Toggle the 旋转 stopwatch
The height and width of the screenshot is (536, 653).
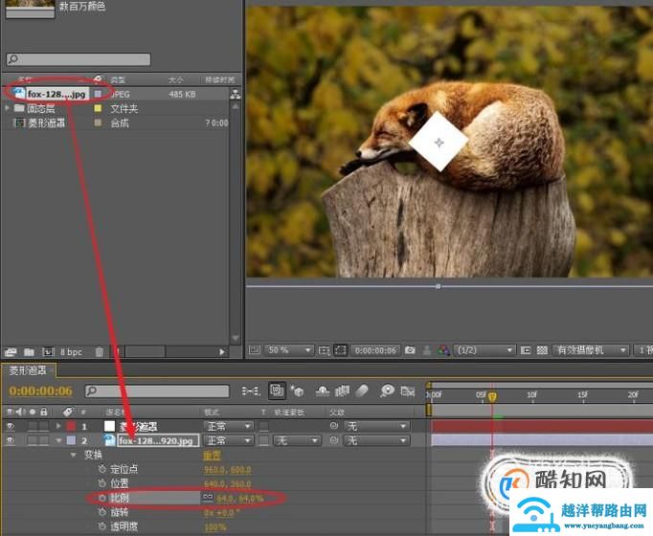click(x=102, y=512)
